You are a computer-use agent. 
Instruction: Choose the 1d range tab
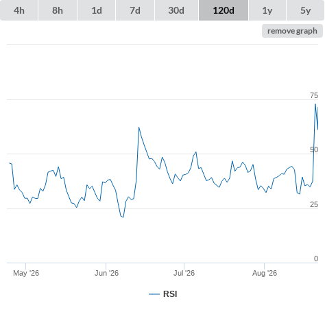pyautogui.click(x=97, y=10)
